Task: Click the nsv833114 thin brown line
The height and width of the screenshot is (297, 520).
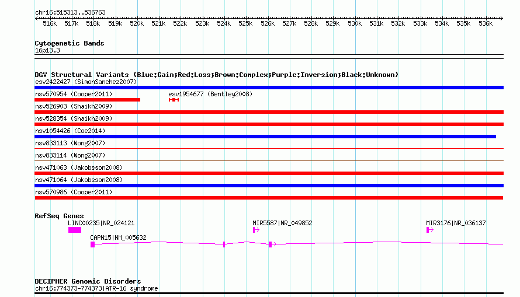Action: coord(269,161)
